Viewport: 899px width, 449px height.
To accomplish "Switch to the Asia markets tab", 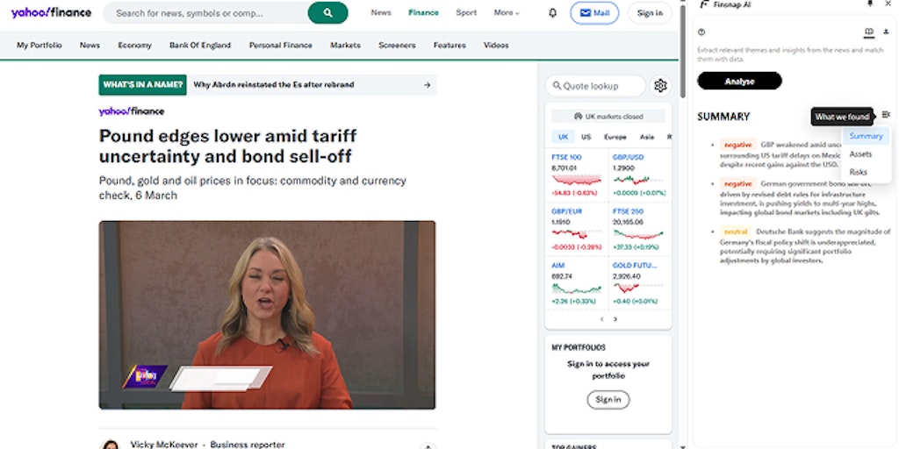I will 647,137.
